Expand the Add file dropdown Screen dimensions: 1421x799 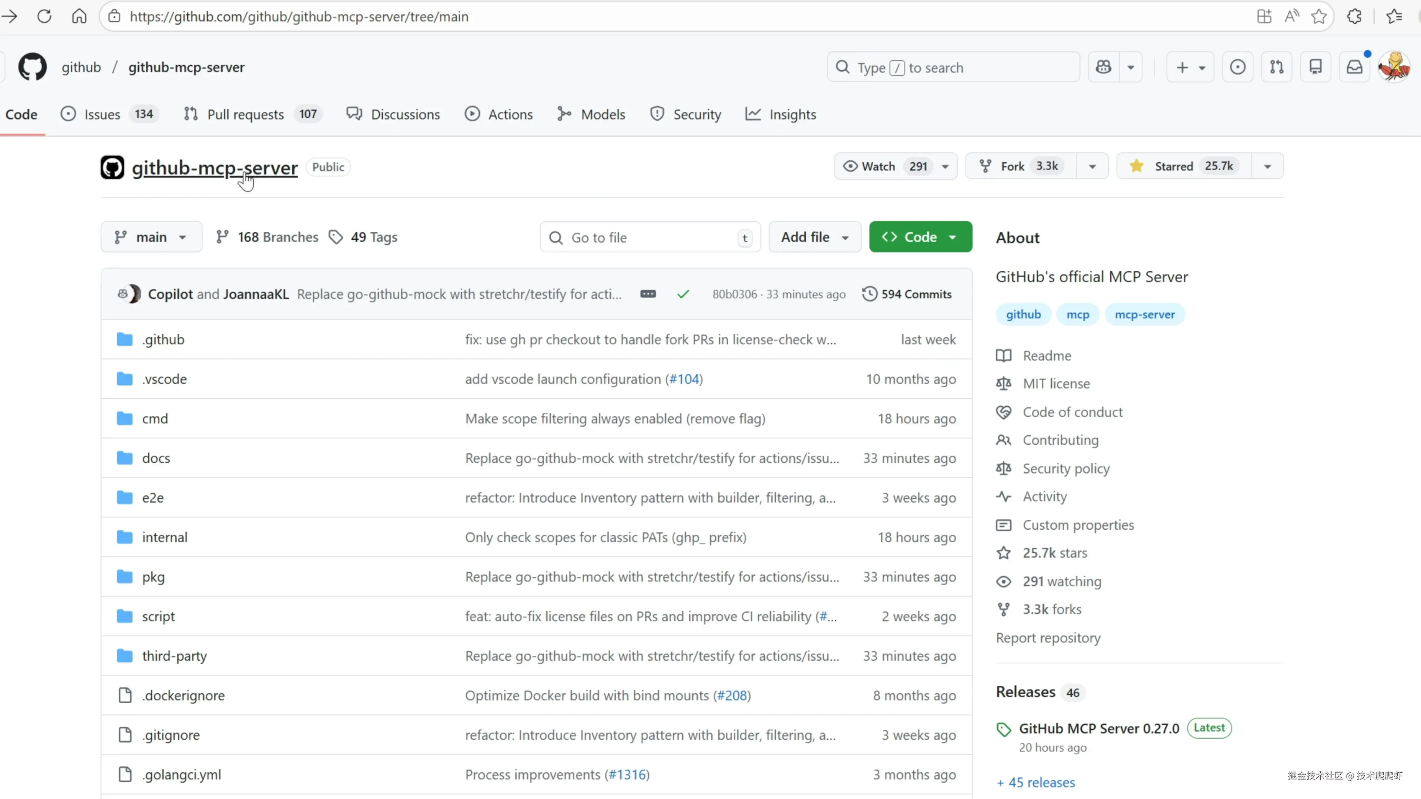point(814,237)
